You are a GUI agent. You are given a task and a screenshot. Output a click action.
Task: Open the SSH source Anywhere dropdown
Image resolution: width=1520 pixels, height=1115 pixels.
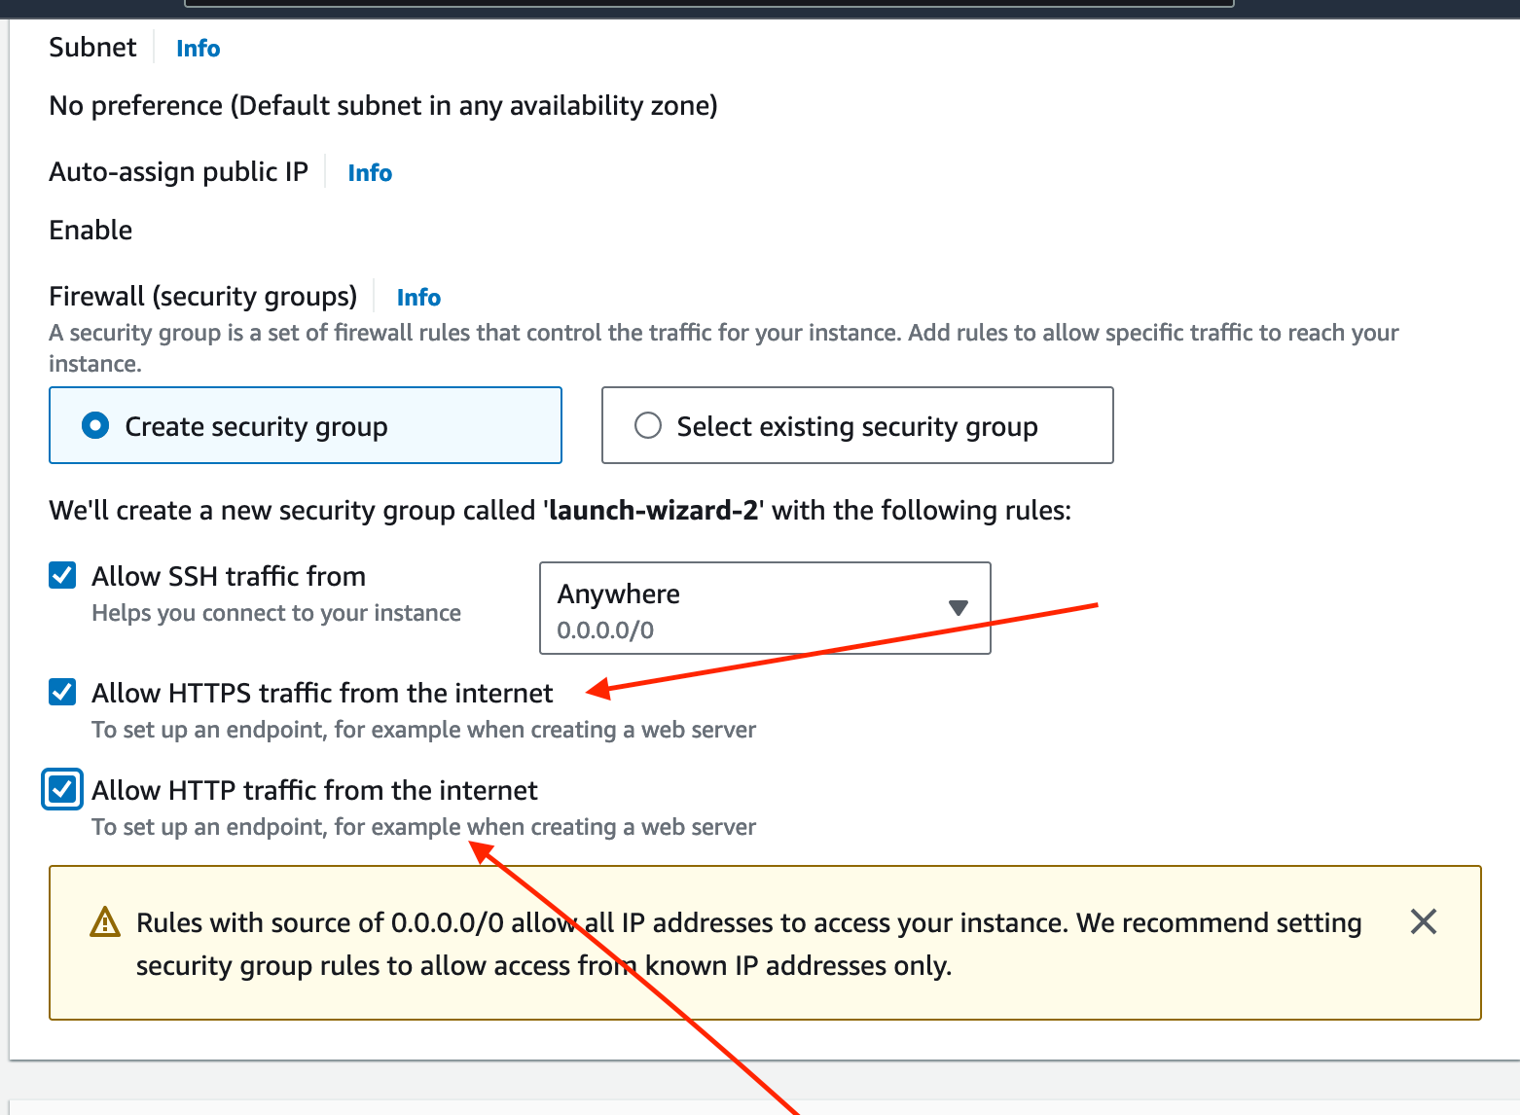[764, 608]
